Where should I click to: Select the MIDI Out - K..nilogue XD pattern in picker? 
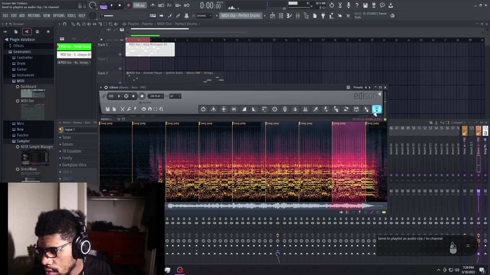74,55
